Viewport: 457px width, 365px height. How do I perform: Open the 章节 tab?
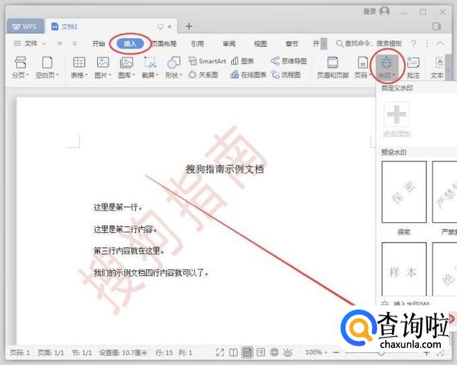(291, 44)
